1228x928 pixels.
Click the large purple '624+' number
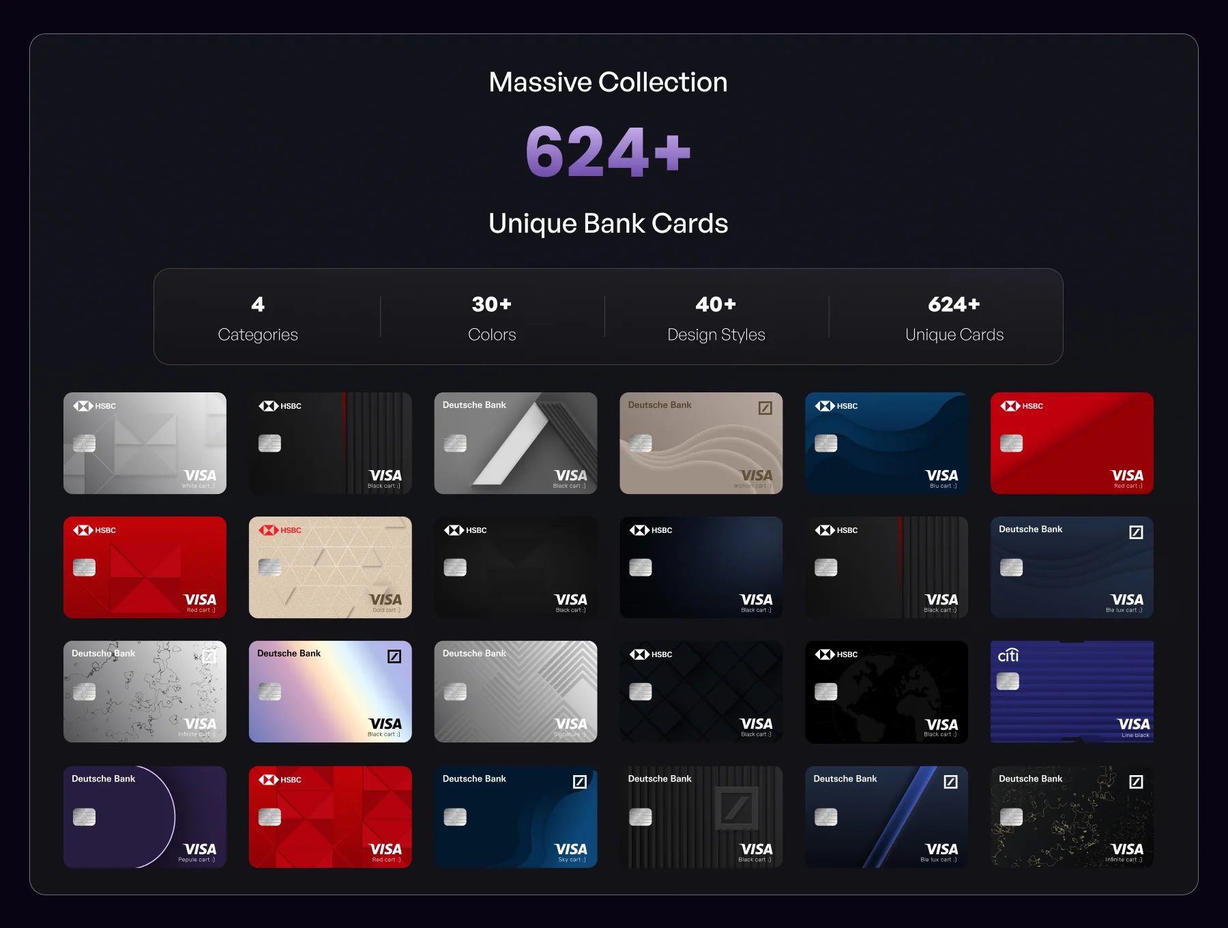[609, 151]
